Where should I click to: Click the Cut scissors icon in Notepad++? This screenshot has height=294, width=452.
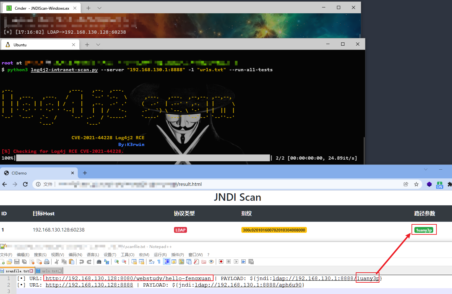click(x=57, y=262)
